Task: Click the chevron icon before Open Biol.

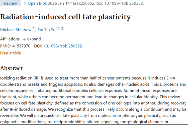Action: (25, 3)
